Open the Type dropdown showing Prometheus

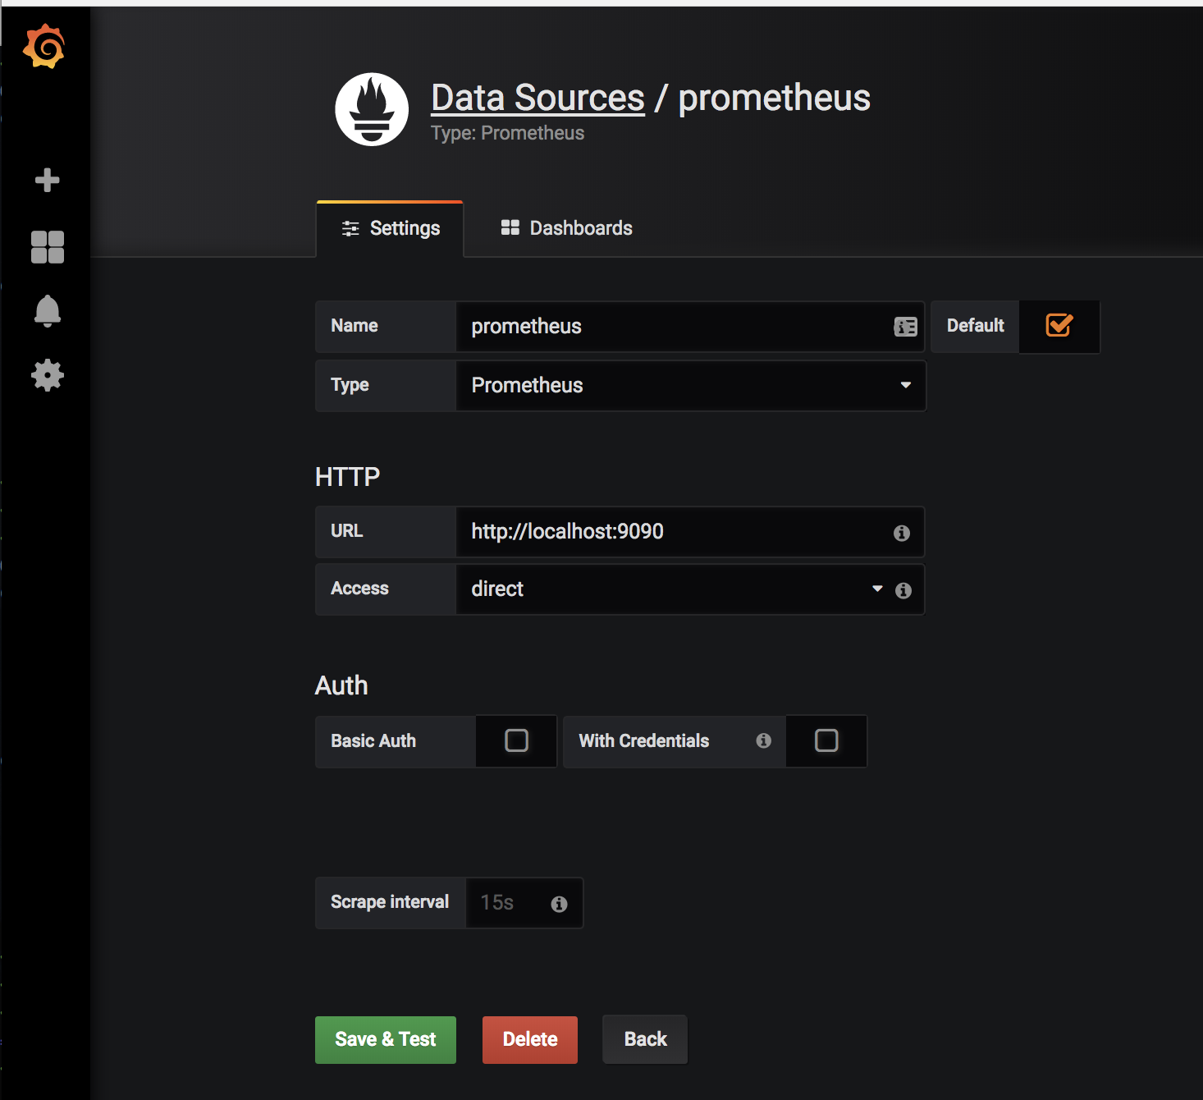691,386
